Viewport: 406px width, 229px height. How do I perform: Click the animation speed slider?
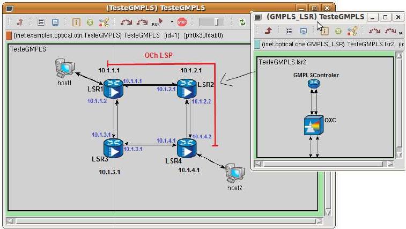click(x=212, y=23)
